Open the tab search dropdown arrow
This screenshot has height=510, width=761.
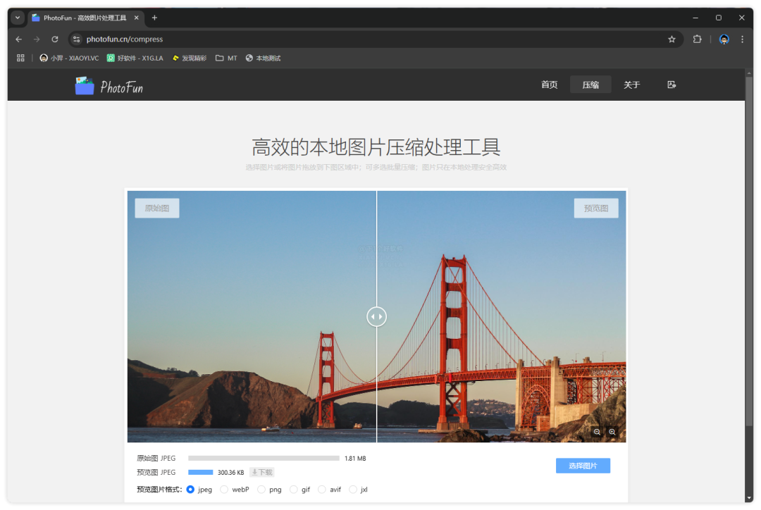[x=18, y=18]
